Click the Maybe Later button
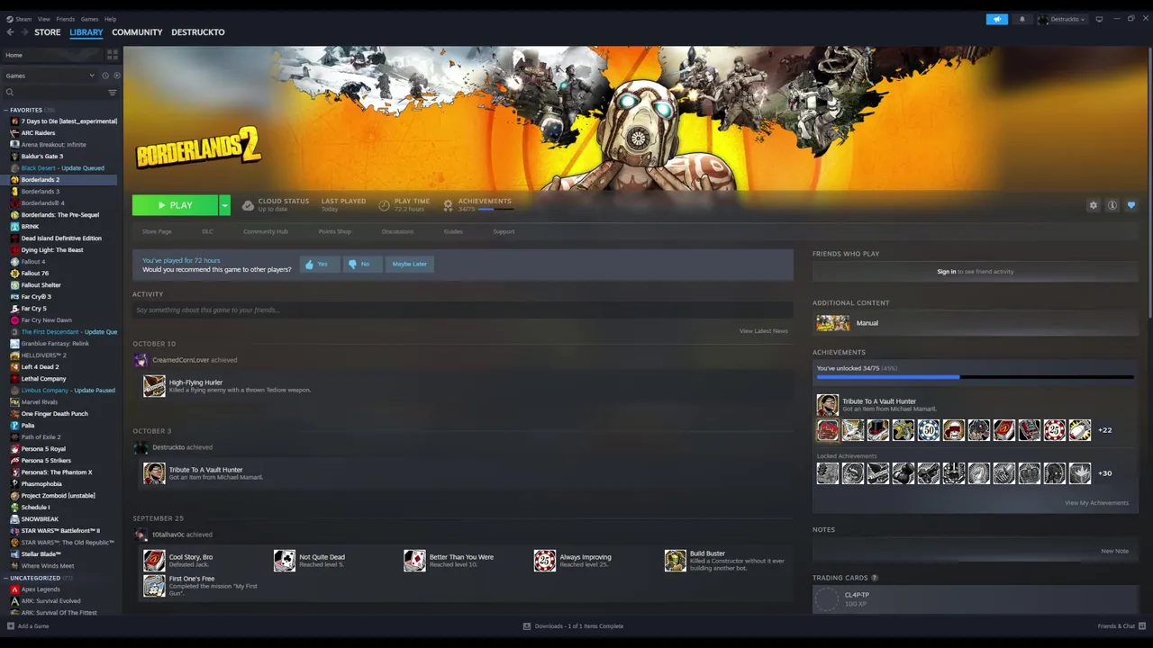Viewport: 1153px width, 648px height. tap(410, 264)
